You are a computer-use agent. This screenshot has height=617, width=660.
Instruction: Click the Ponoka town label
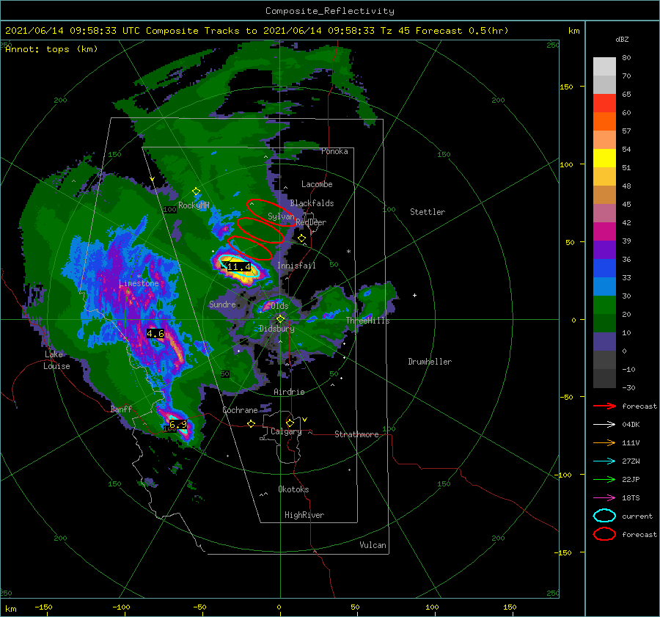pos(334,151)
